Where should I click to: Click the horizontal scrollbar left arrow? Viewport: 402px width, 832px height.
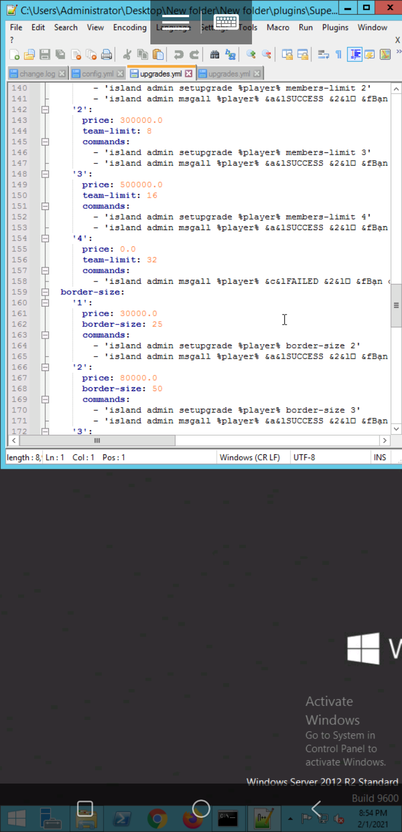pyautogui.click(x=14, y=441)
